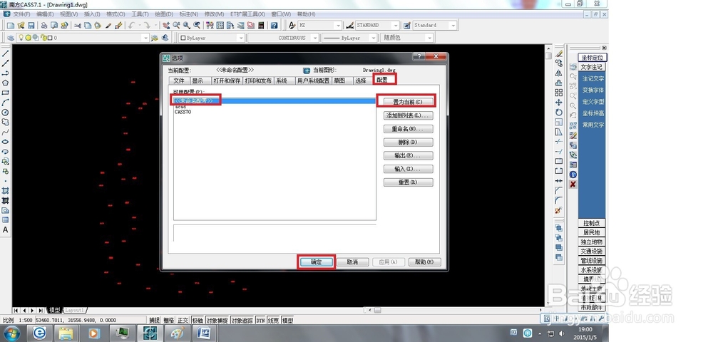Select the Rectangle tool in draw toolbar
The image size is (713, 342).
6,93
